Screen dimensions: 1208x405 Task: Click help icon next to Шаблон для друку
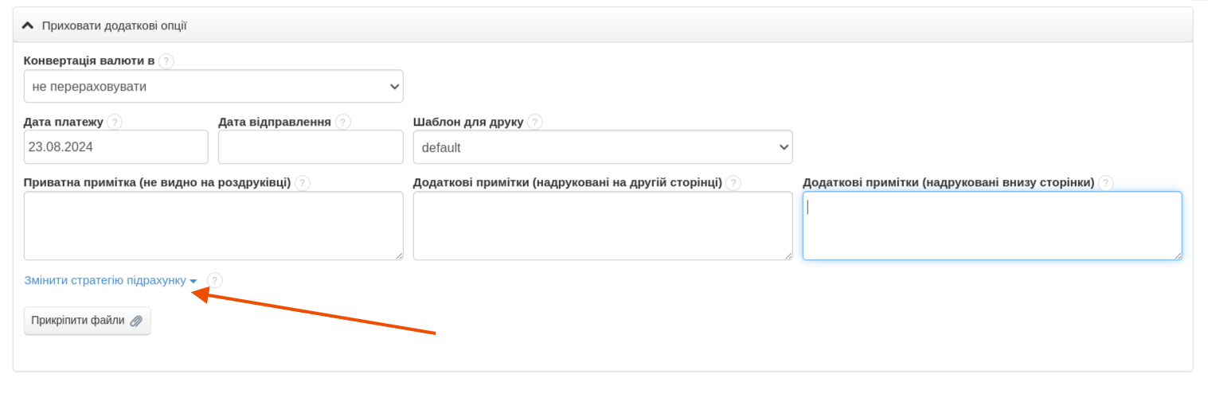[534, 122]
